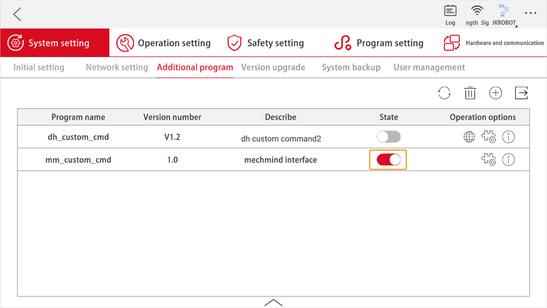
Task: Open Hardware and communication tab
Action: [493, 43]
